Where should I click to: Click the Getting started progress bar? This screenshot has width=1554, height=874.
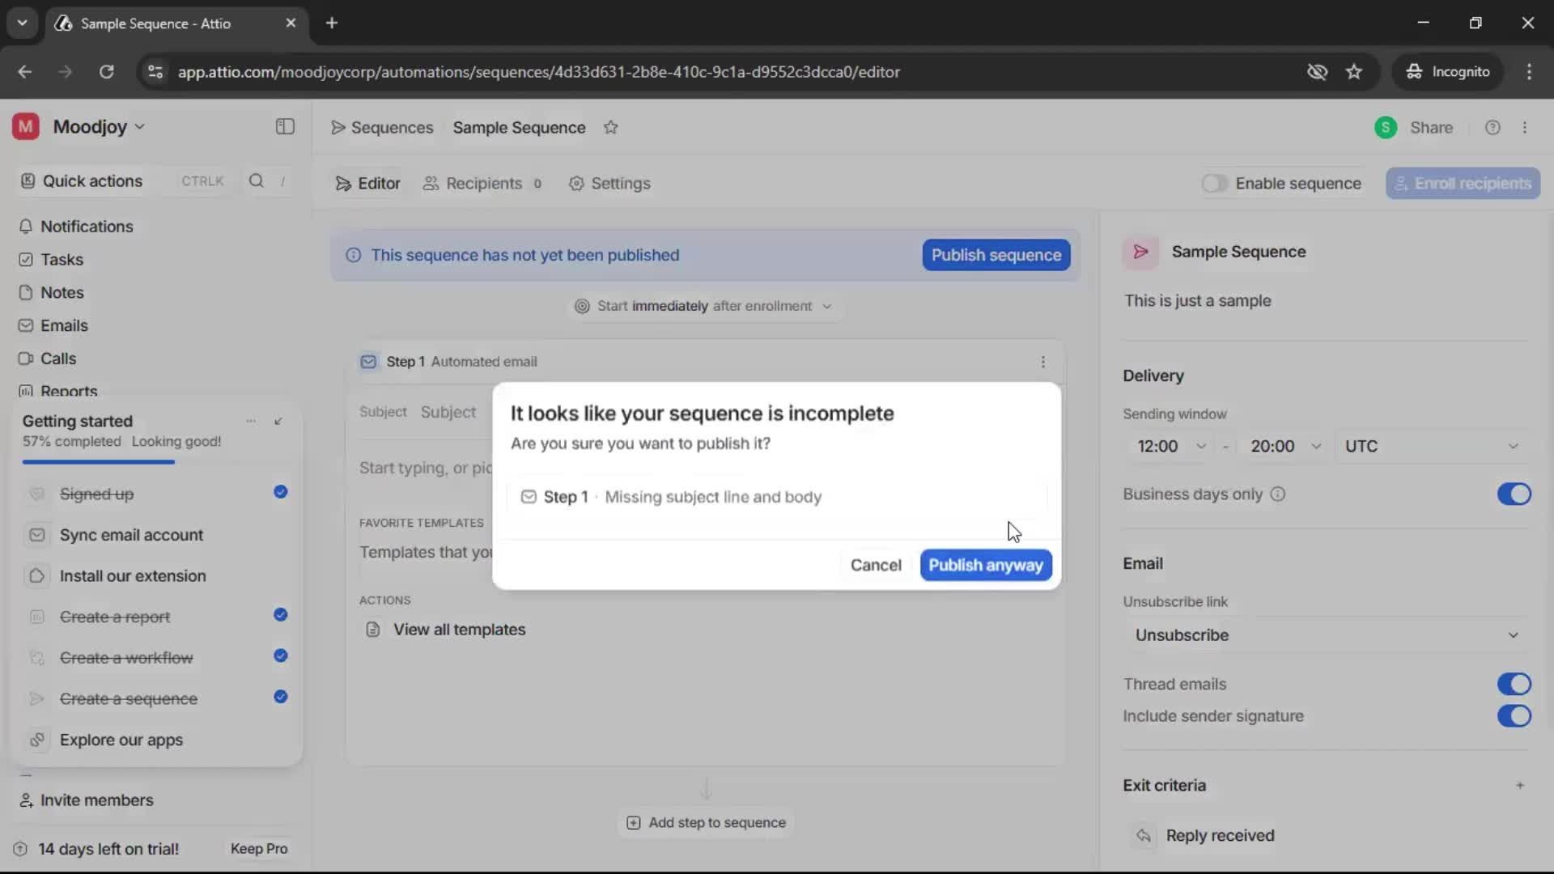97,461
